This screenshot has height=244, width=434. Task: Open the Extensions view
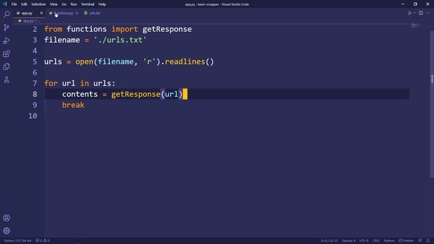click(6, 54)
